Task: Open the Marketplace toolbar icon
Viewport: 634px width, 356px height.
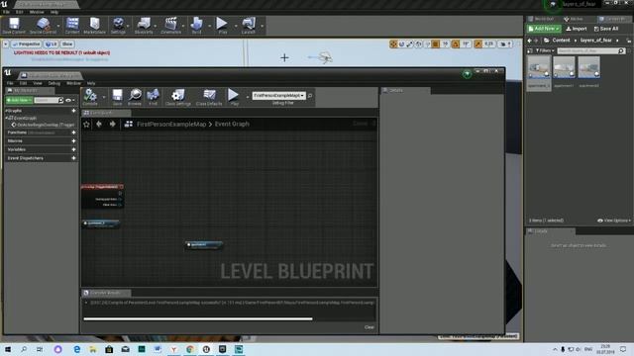Action: click(95, 26)
